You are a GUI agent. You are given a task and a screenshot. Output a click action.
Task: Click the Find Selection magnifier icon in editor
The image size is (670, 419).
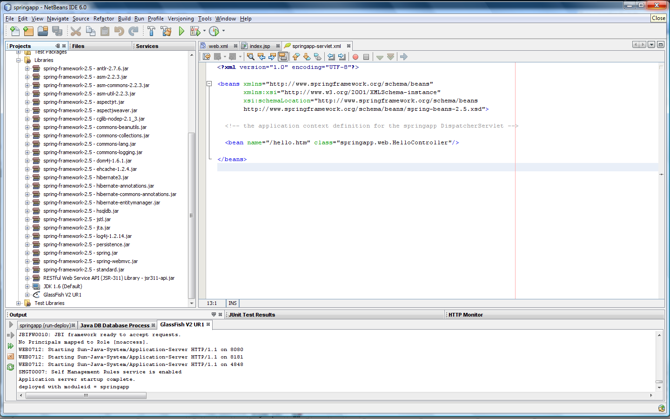point(251,57)
